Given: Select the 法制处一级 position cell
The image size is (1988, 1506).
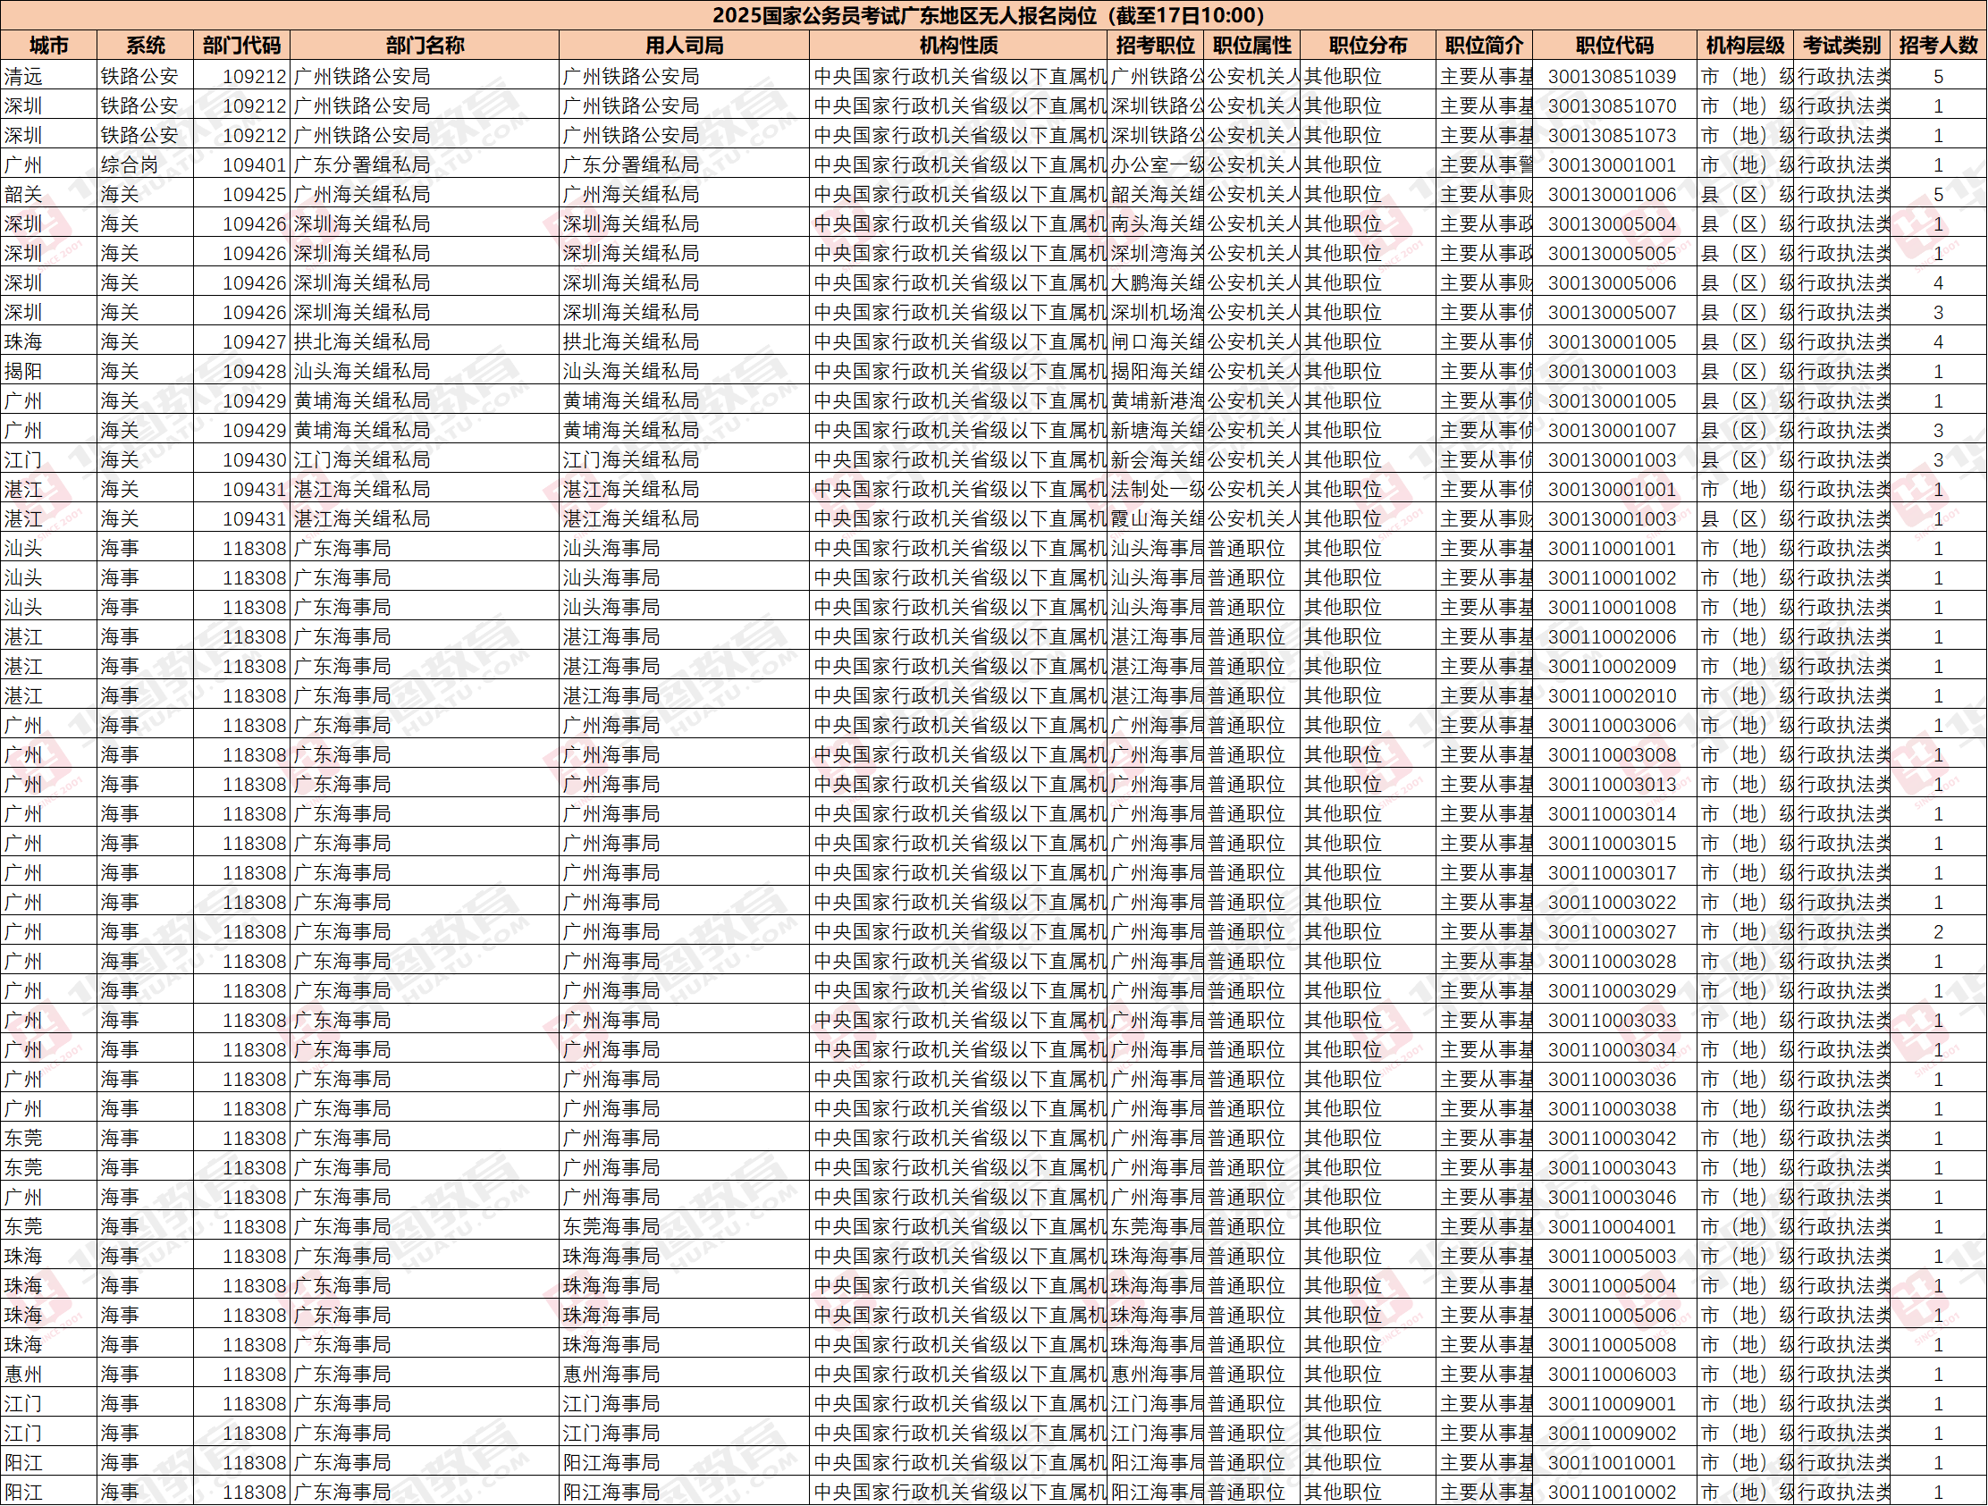Looking at the screenshot, I should 1156,490.
